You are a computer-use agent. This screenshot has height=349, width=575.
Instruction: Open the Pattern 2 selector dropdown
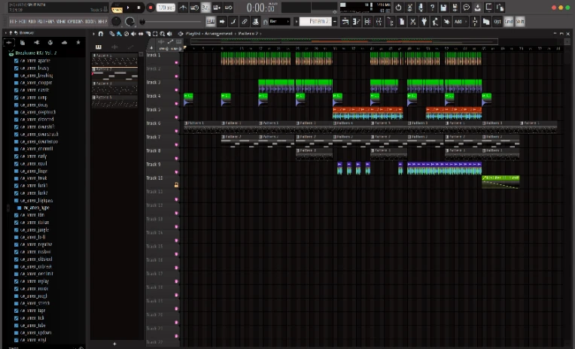click(316, 22)
